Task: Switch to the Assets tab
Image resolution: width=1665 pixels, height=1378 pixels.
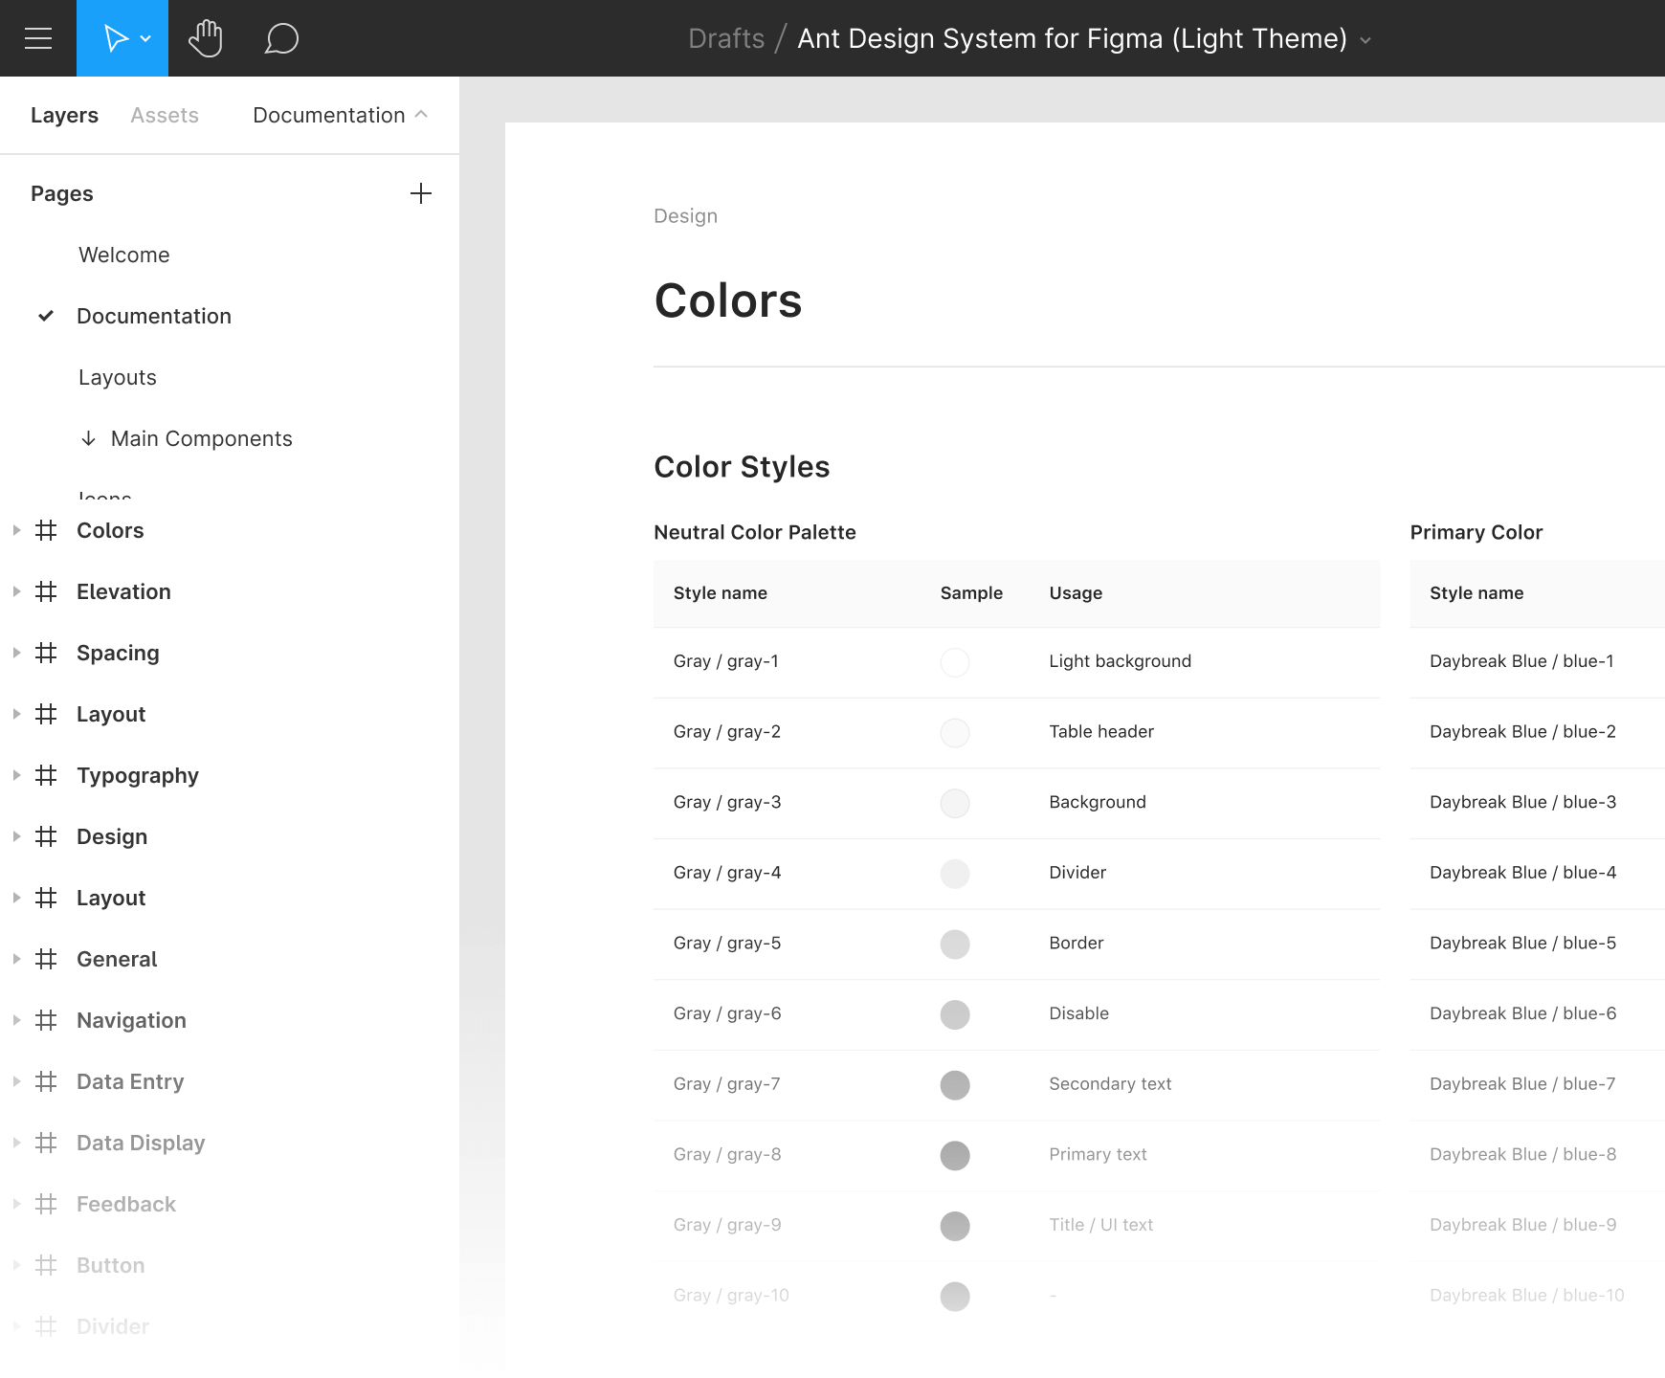Action: coord(164,114)
